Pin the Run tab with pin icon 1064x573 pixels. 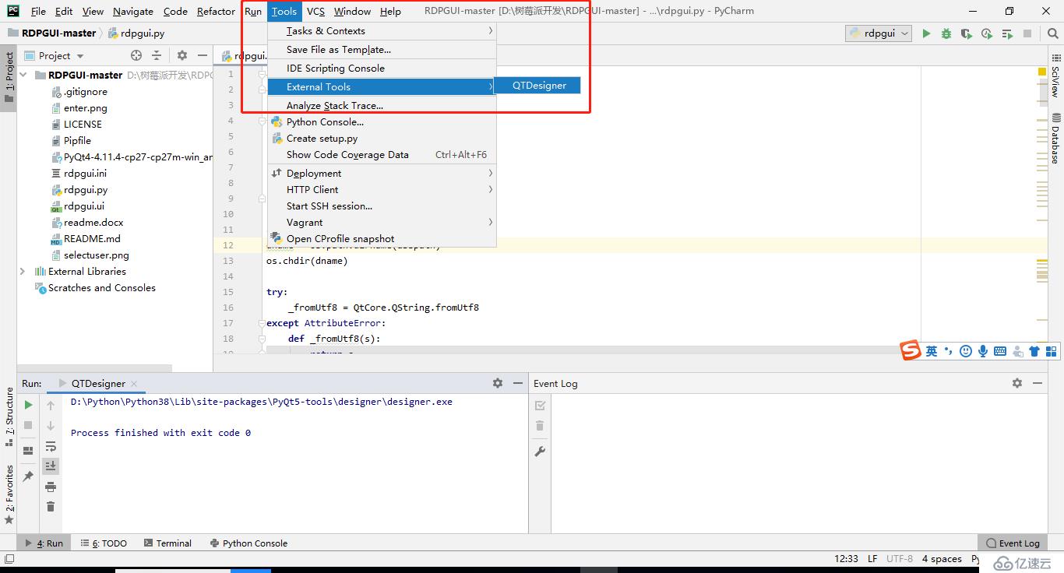[28, 476]
